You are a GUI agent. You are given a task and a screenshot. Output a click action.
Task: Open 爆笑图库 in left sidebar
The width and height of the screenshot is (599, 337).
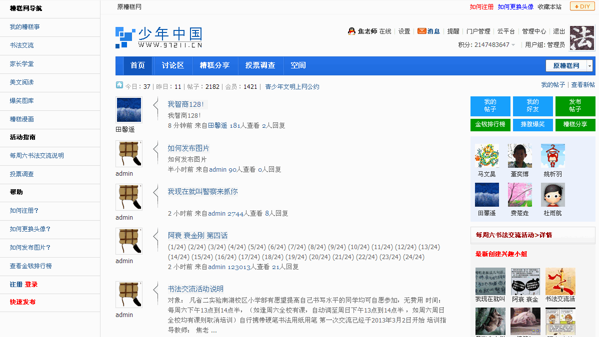pyautogui.click(x=22, y=101)
